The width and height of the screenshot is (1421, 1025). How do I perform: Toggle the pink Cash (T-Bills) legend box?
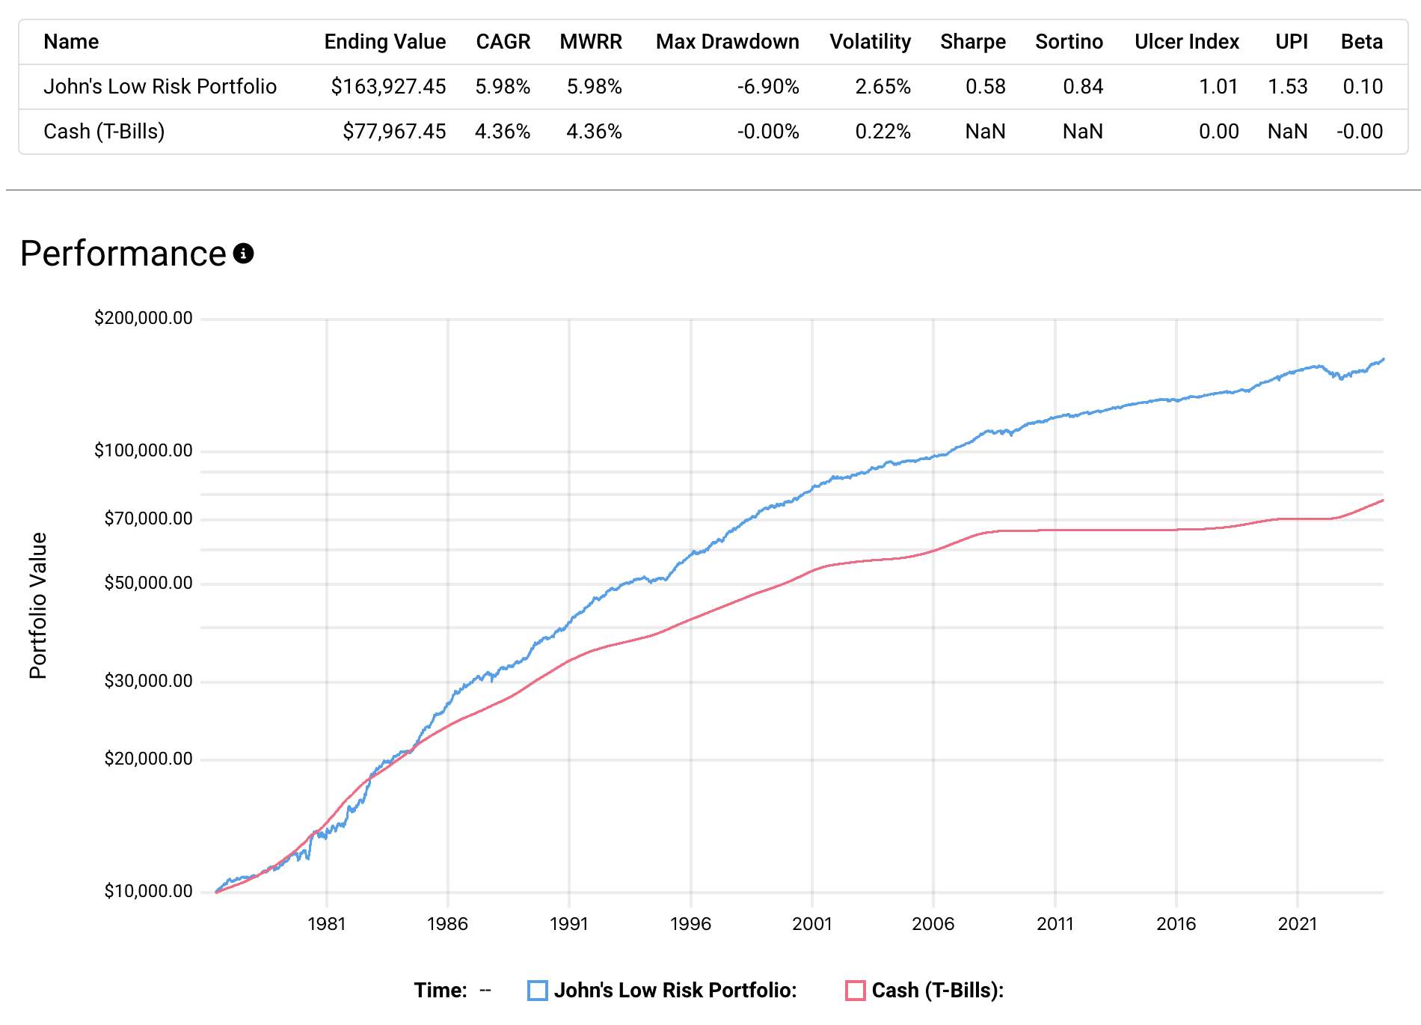(855, 991)
